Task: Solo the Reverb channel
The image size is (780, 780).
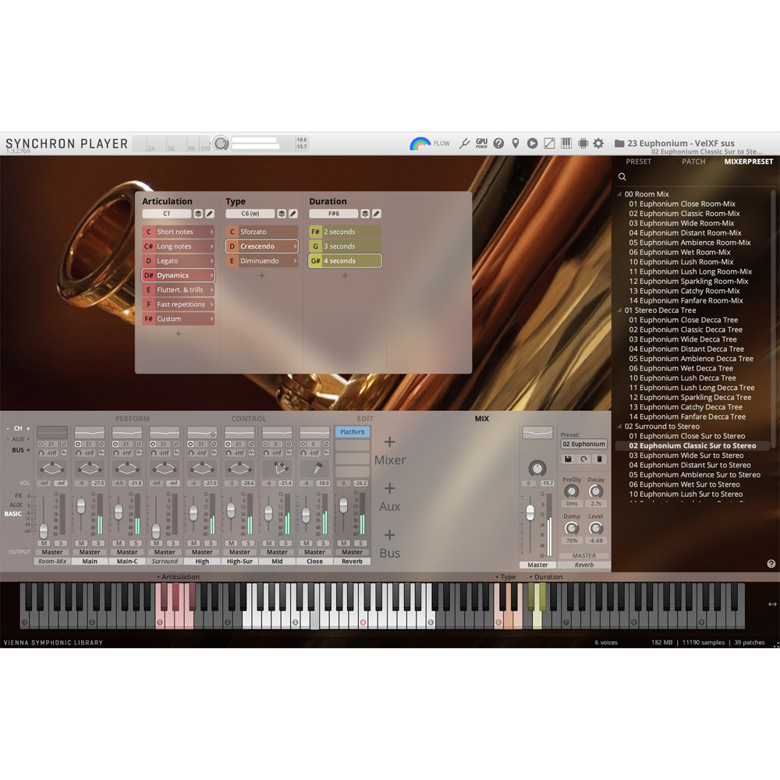Action: click(360, 543)
